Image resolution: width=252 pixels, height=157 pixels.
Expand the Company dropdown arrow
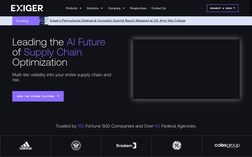point(124,8)
